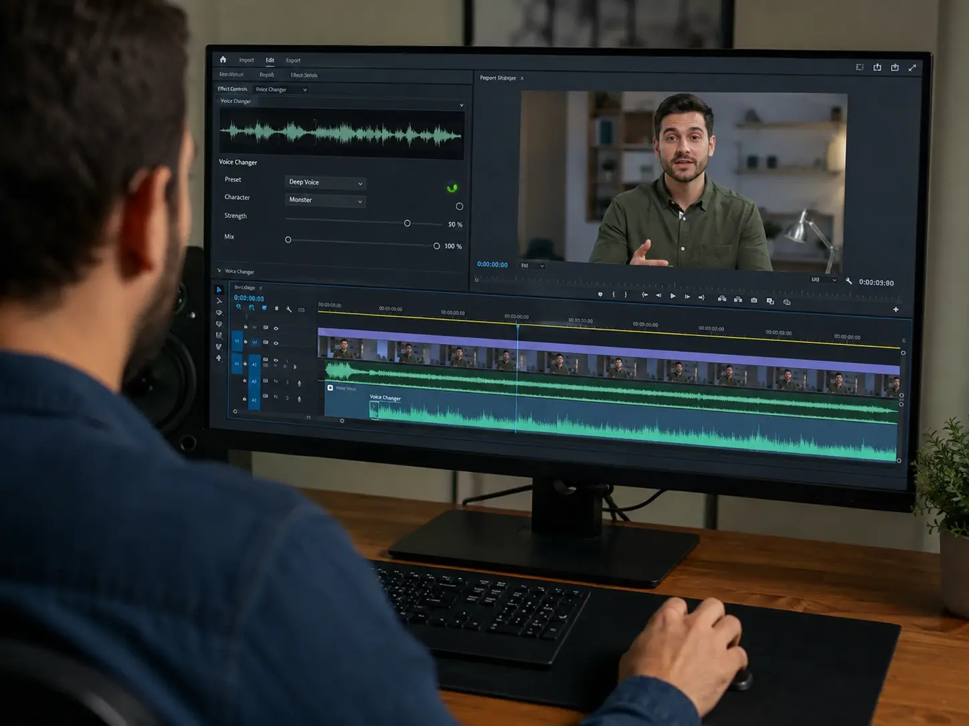This screenshot has width=969, height=726.
Task: Step back one frame
Action: tap(658, 295)
